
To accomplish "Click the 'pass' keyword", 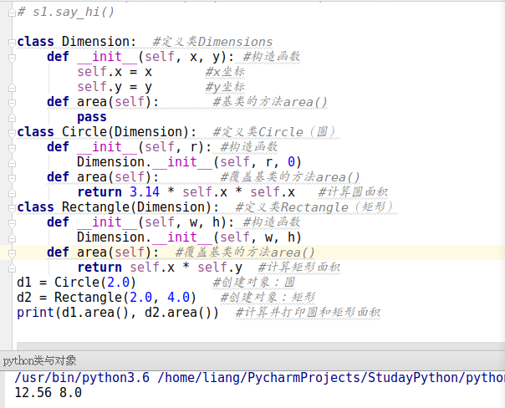I will pos(92,117).
